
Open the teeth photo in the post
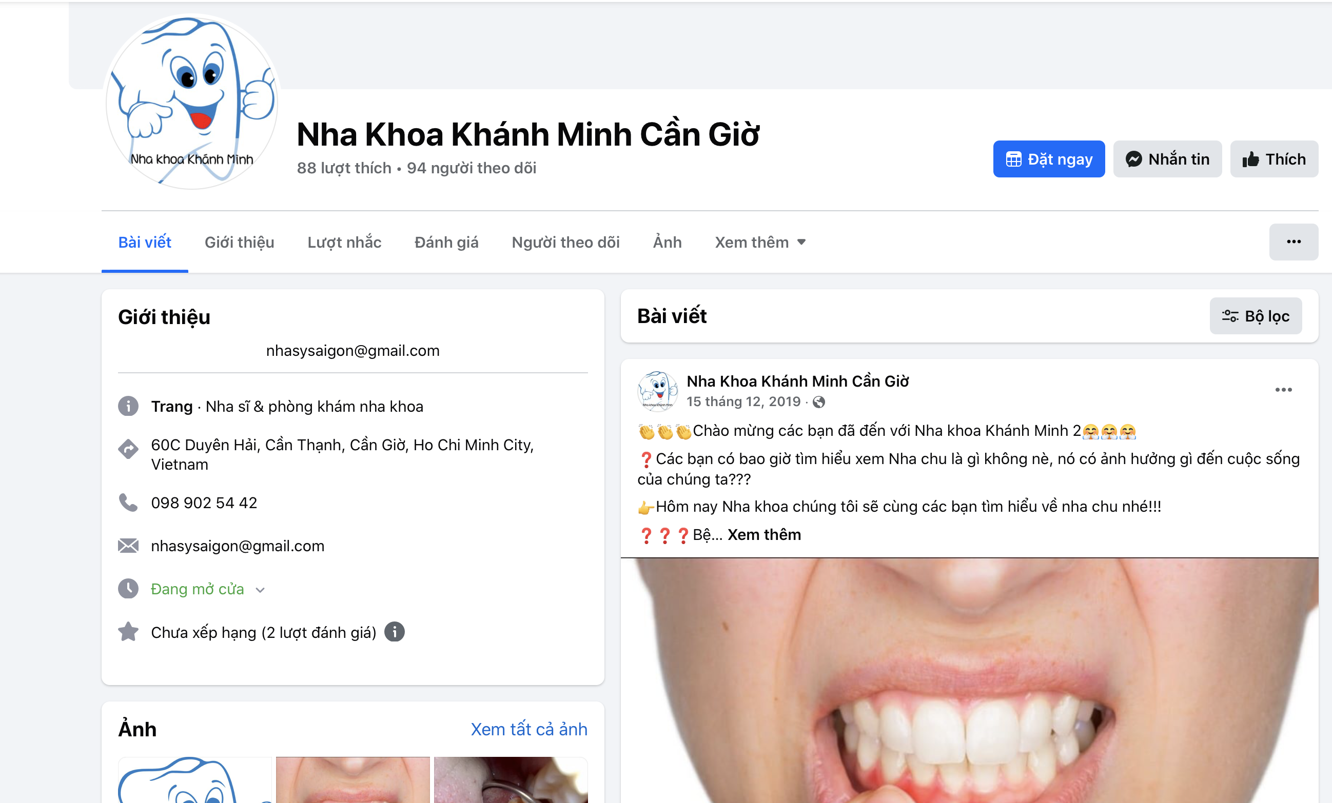(969, 681)
